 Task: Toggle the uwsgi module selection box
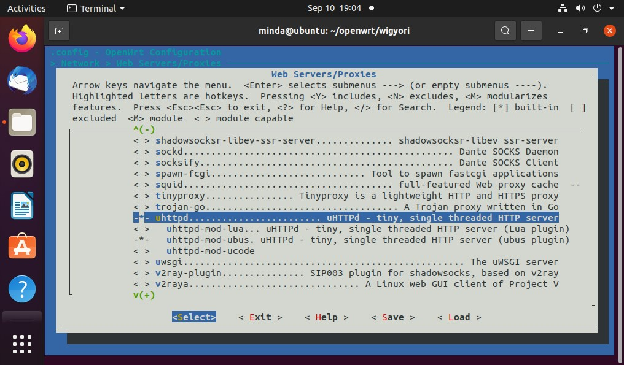pyautogui.click(x=142, y=262)
